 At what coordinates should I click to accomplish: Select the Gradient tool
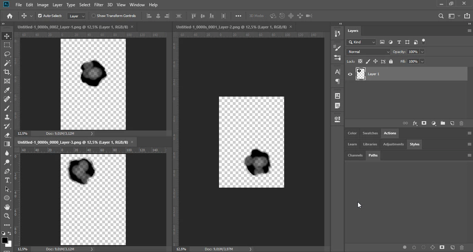7,144
